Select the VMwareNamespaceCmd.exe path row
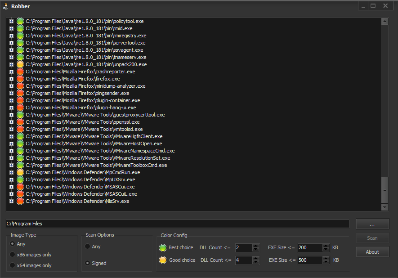Image resolution: width=398 pixels, height=278 pixels. tap(100, 151)
